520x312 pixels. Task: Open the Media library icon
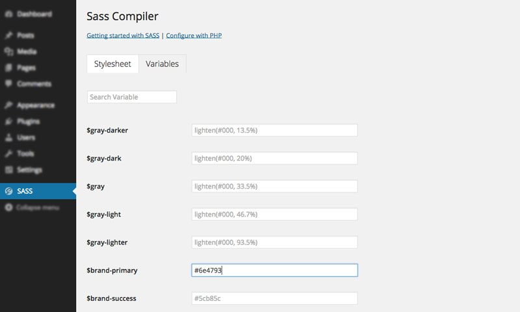click(x=9, y=51)
